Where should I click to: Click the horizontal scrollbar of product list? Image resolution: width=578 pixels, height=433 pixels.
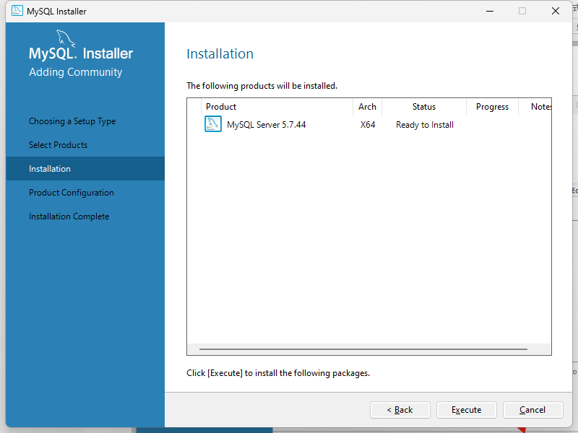click(x=363, y=349)
